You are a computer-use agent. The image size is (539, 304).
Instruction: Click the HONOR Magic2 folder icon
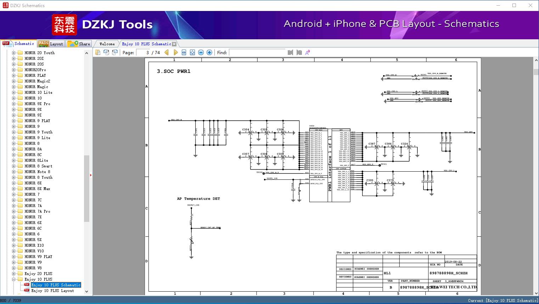tap(20, 81)
